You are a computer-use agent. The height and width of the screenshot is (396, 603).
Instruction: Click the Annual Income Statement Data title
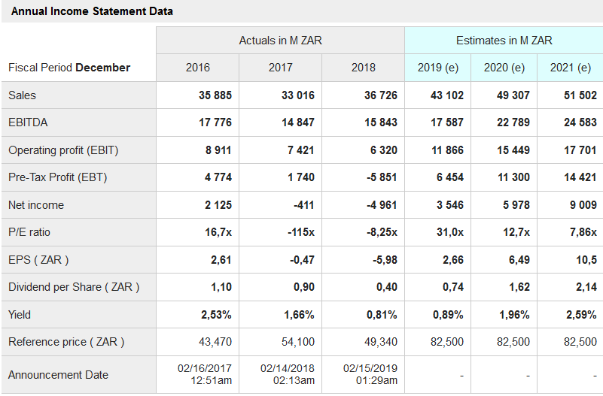tap(92, 11)
